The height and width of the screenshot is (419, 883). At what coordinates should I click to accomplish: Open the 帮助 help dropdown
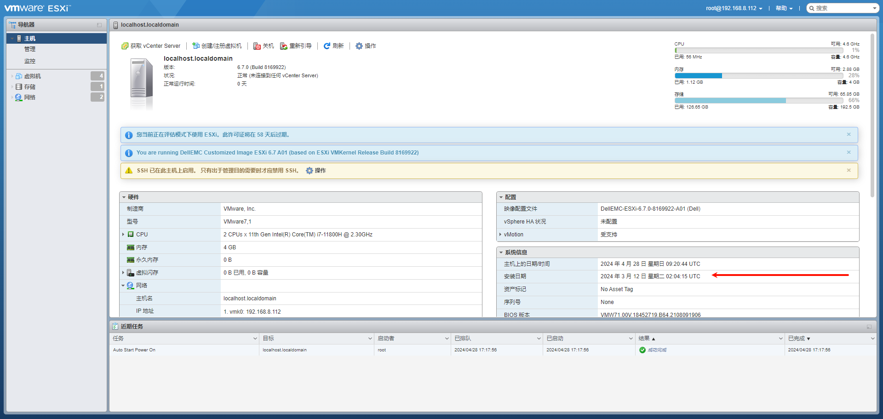coord(784,8)
